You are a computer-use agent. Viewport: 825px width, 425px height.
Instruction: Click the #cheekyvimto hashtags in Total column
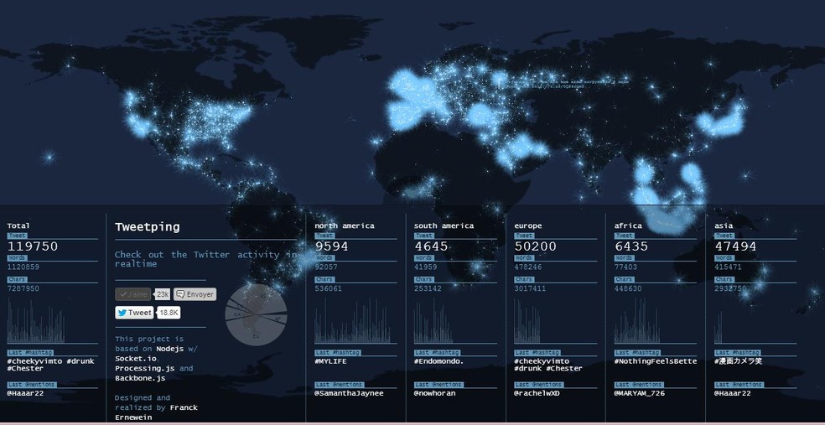[x=50, y=365]
